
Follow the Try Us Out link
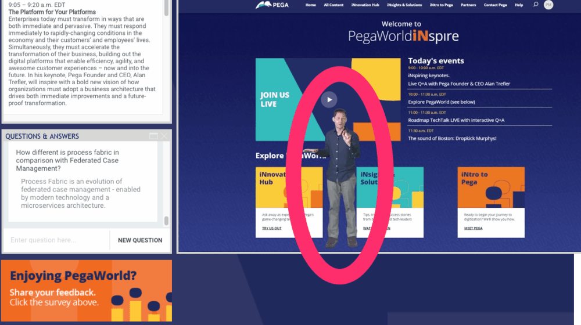(x=271, y=228)
